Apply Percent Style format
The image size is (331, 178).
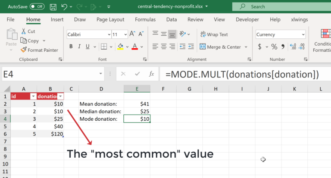[274, 47]
